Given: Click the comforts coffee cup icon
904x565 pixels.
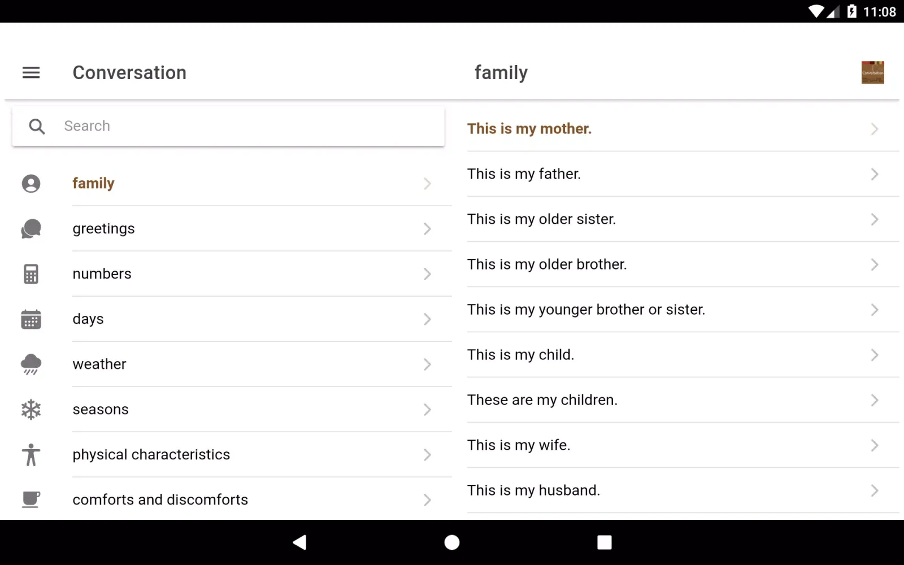Looking at the screenshot, I should 31,499.
